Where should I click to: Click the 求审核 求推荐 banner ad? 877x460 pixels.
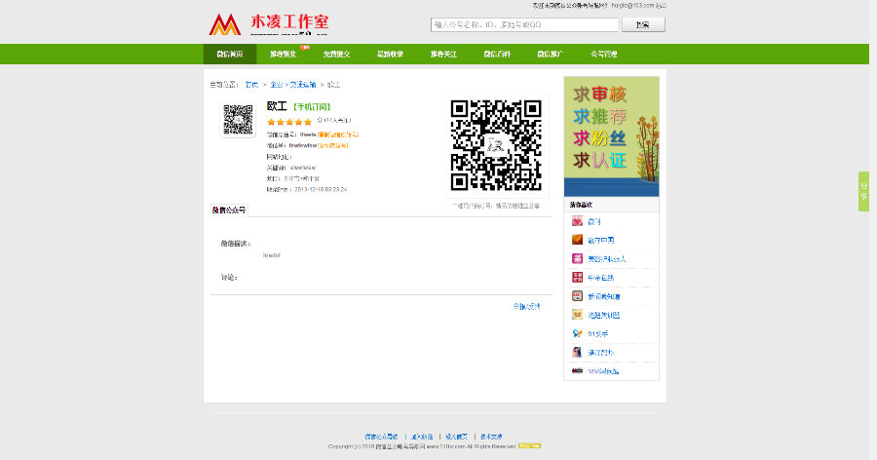(611, 136)
